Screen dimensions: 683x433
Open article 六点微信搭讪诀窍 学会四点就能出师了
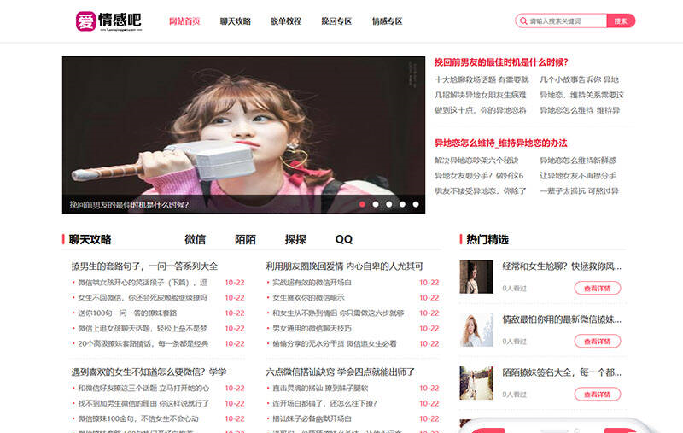[340, 372]
